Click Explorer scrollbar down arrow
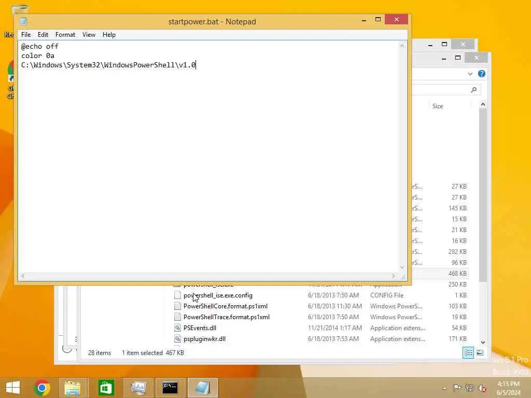The image size is (531, 398). pos(483,342)
